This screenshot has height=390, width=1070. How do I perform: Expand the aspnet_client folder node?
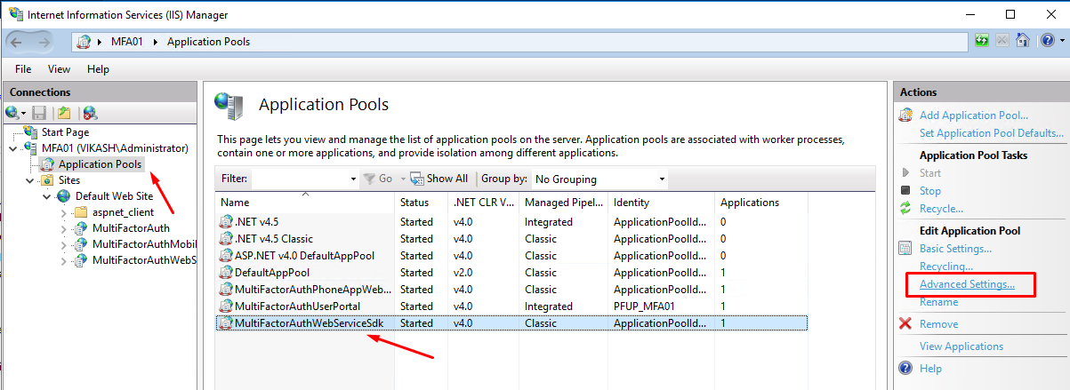pyautogui.click(x=63, y=212)
